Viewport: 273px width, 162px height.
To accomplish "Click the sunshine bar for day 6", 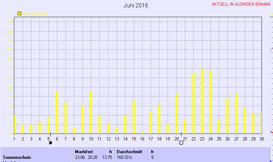I will coord(57,112).
